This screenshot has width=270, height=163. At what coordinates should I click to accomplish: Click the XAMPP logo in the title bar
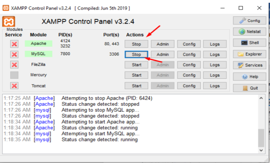coord(6,8)
